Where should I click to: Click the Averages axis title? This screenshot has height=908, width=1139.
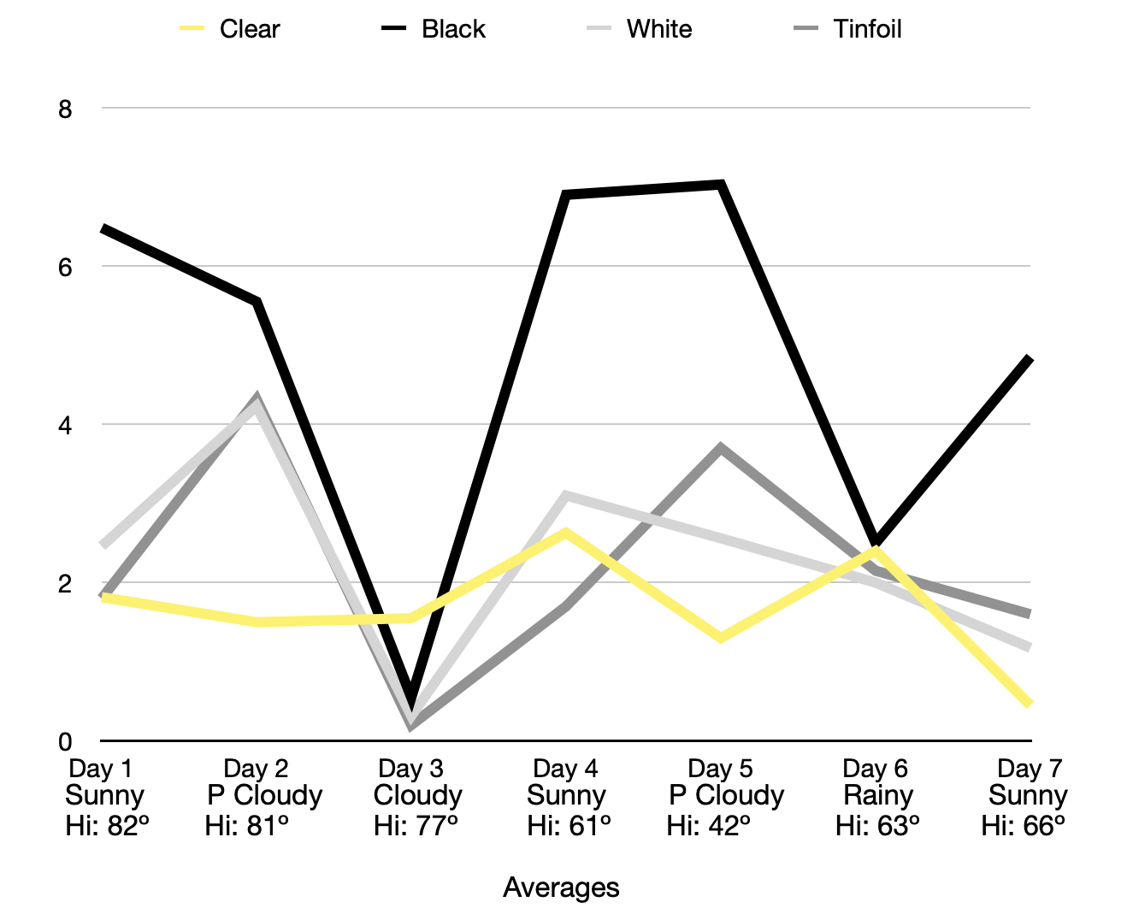(561, 887)
